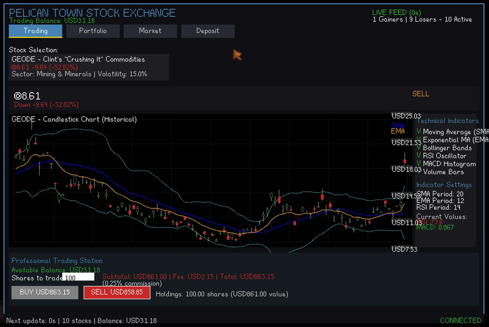Click the BUY USD863.15 button
Viewport: 489px width, 327px height.
click(45, 292)
